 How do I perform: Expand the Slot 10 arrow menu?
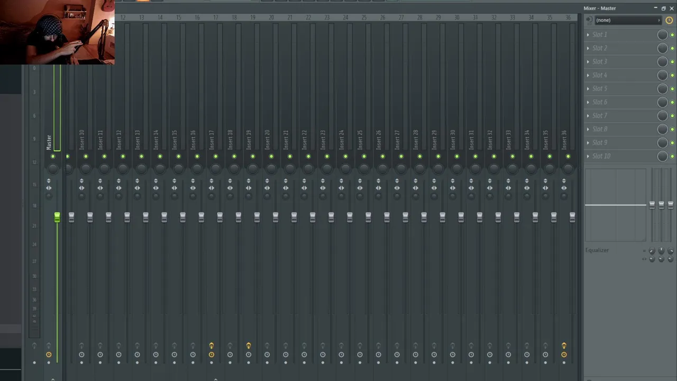(588, 156)
